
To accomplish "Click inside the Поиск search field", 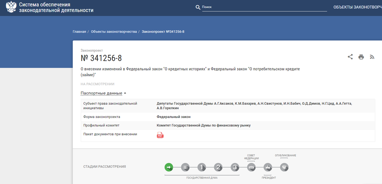I will tap(264, 7).
